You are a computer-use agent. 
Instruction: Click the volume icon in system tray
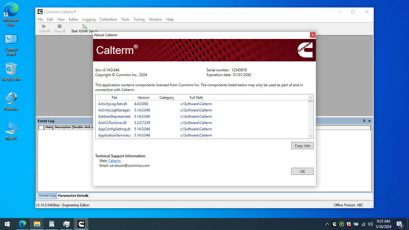[370, 224]
